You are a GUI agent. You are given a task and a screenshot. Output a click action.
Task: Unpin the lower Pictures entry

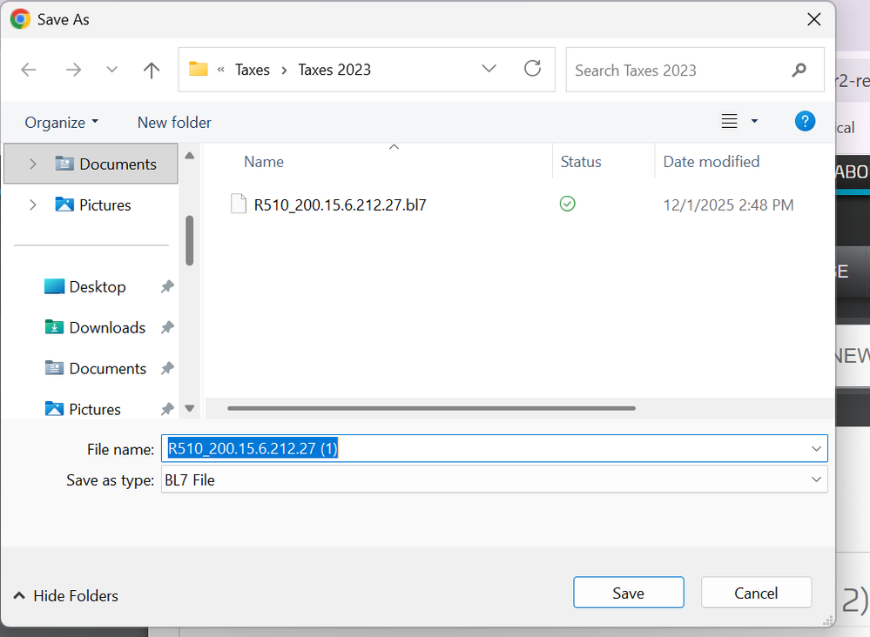tap(166, 409)
